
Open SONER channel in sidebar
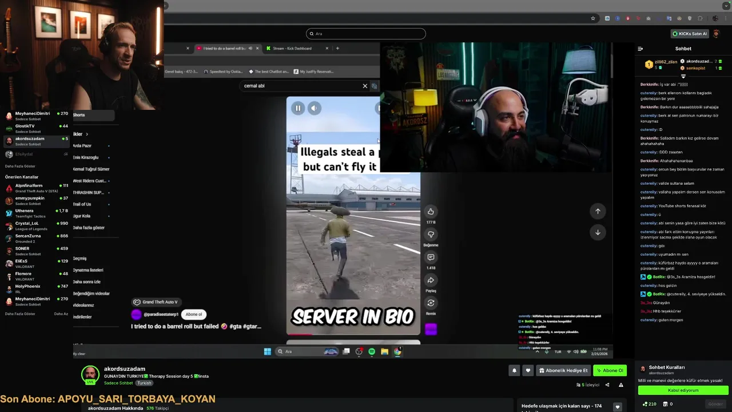[x=37, y=251]
